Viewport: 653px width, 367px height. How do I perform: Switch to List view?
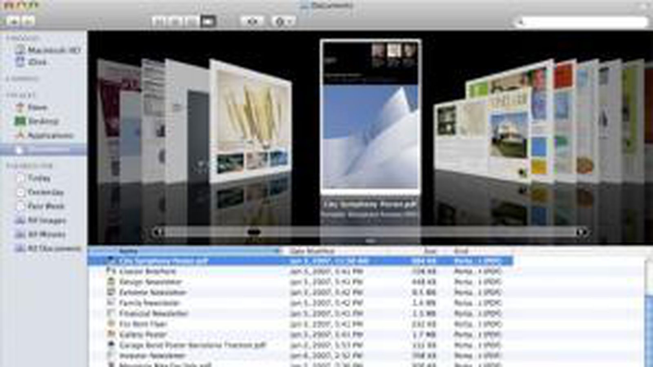175,21
